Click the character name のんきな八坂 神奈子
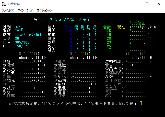The height and width of the screenshot is (117, 165). coord(70,19)
